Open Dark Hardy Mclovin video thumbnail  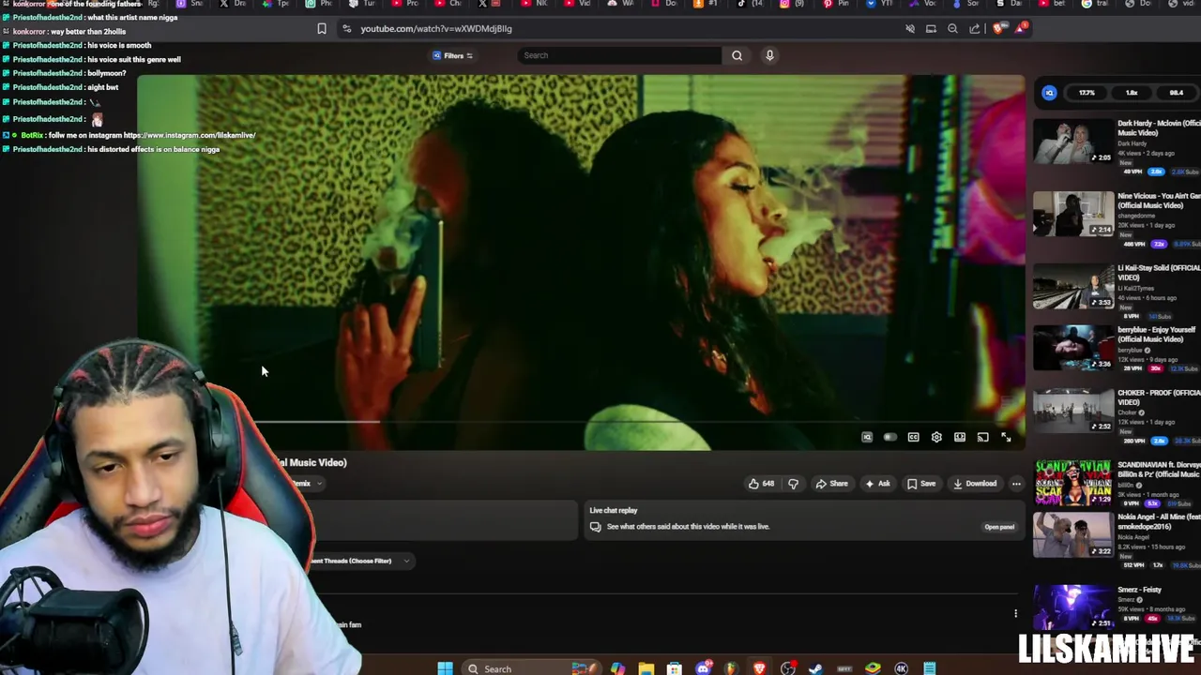click(1073, 142)
